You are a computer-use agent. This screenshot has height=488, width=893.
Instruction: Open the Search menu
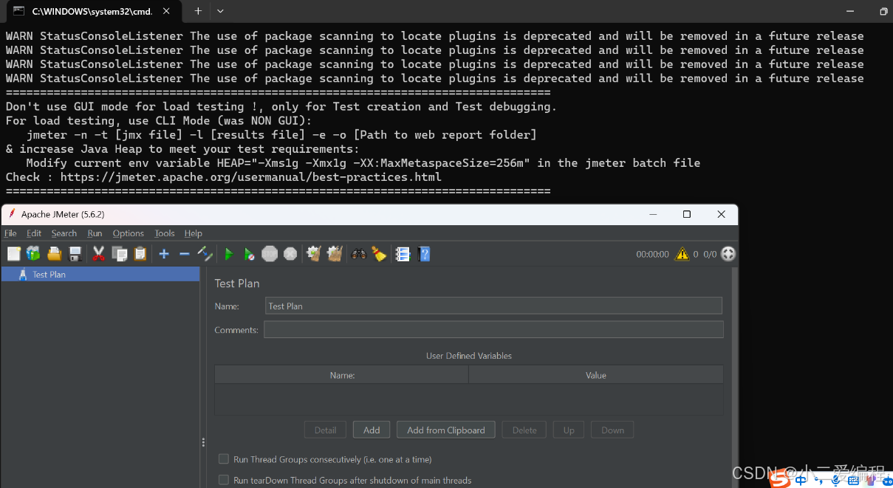coord(64,233)
